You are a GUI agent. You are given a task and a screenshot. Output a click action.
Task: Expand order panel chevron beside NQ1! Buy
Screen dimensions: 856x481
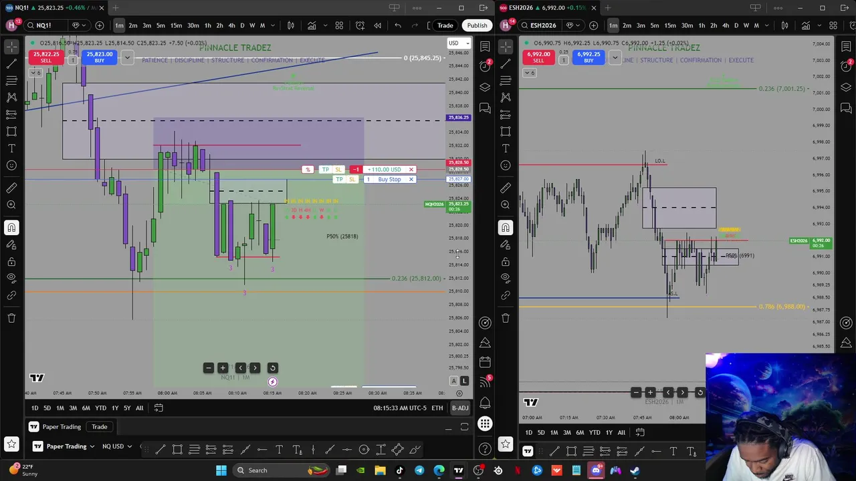(x=127, y=57)
